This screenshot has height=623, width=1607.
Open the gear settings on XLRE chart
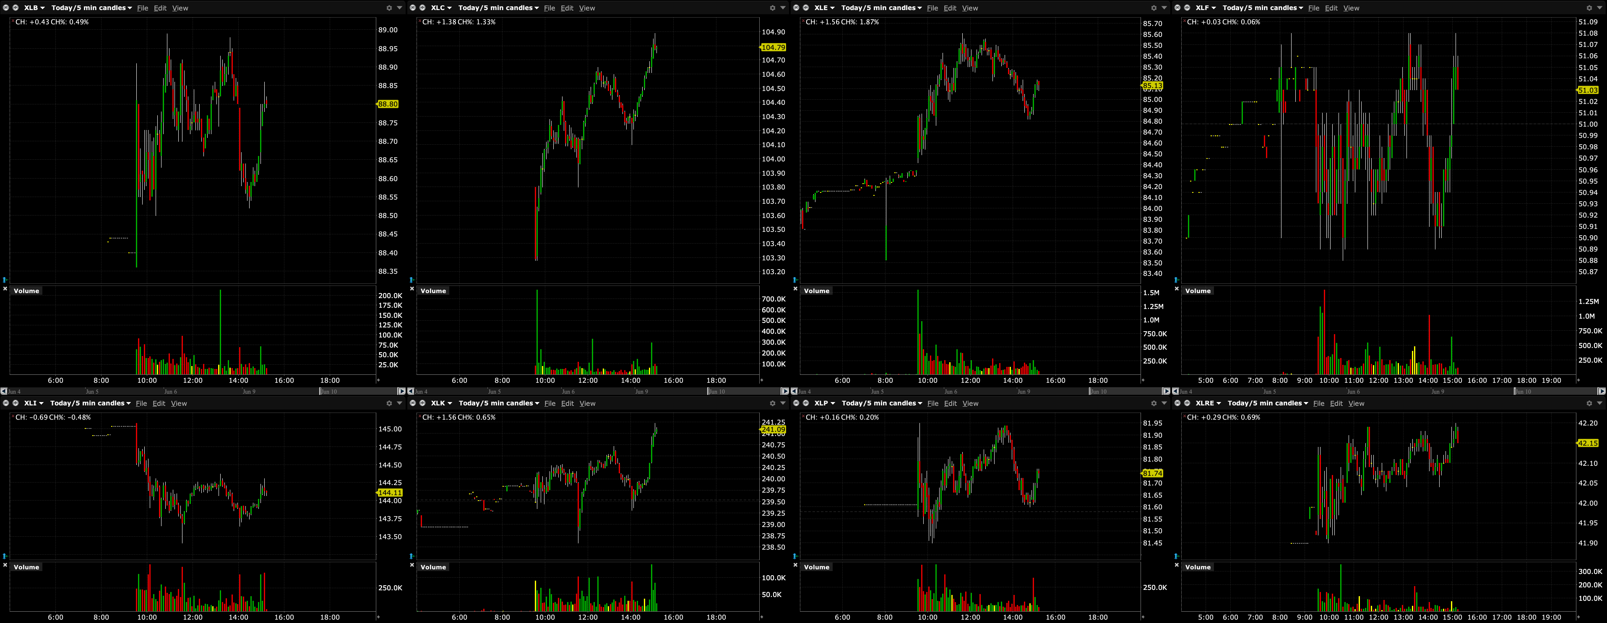tap(1589, 403)
